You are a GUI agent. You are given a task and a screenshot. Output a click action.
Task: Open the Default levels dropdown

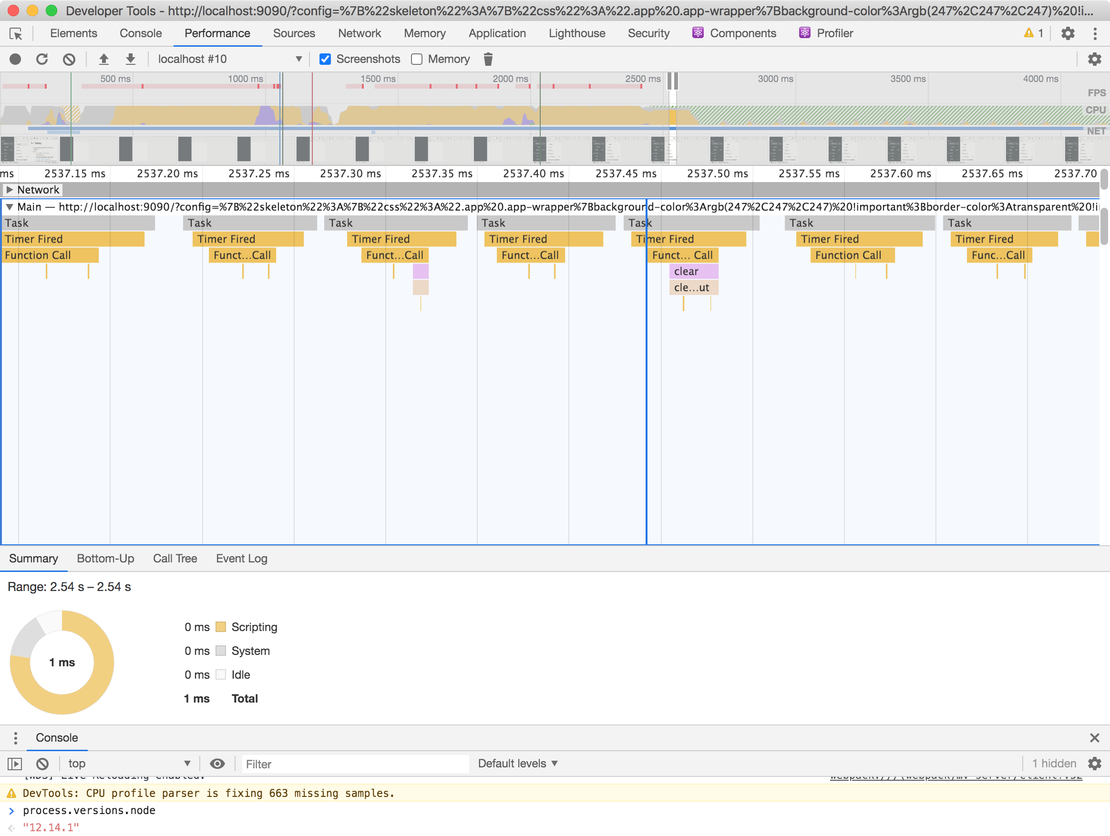pyautogui.click(x=517, y=763)
